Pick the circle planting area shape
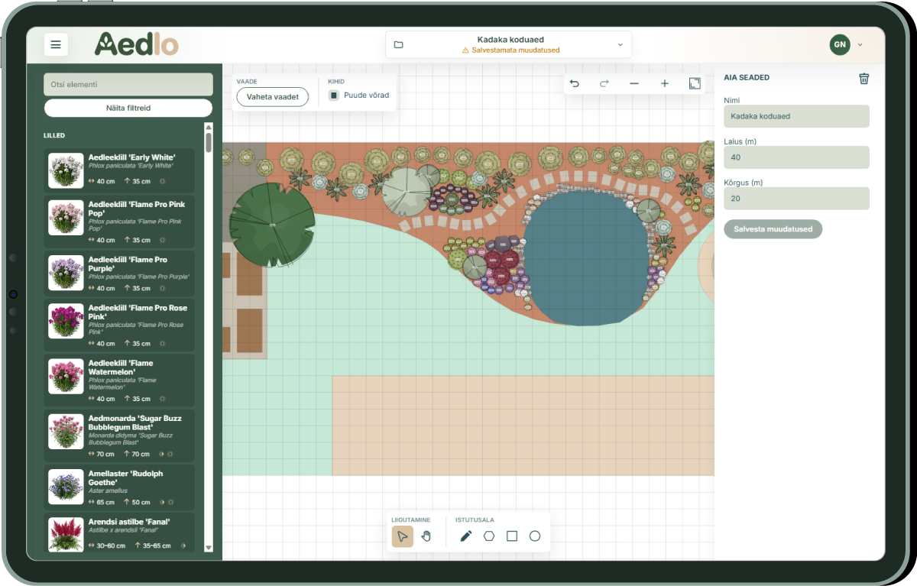This screenshot has width=917, height=586. tap(535, 536)
